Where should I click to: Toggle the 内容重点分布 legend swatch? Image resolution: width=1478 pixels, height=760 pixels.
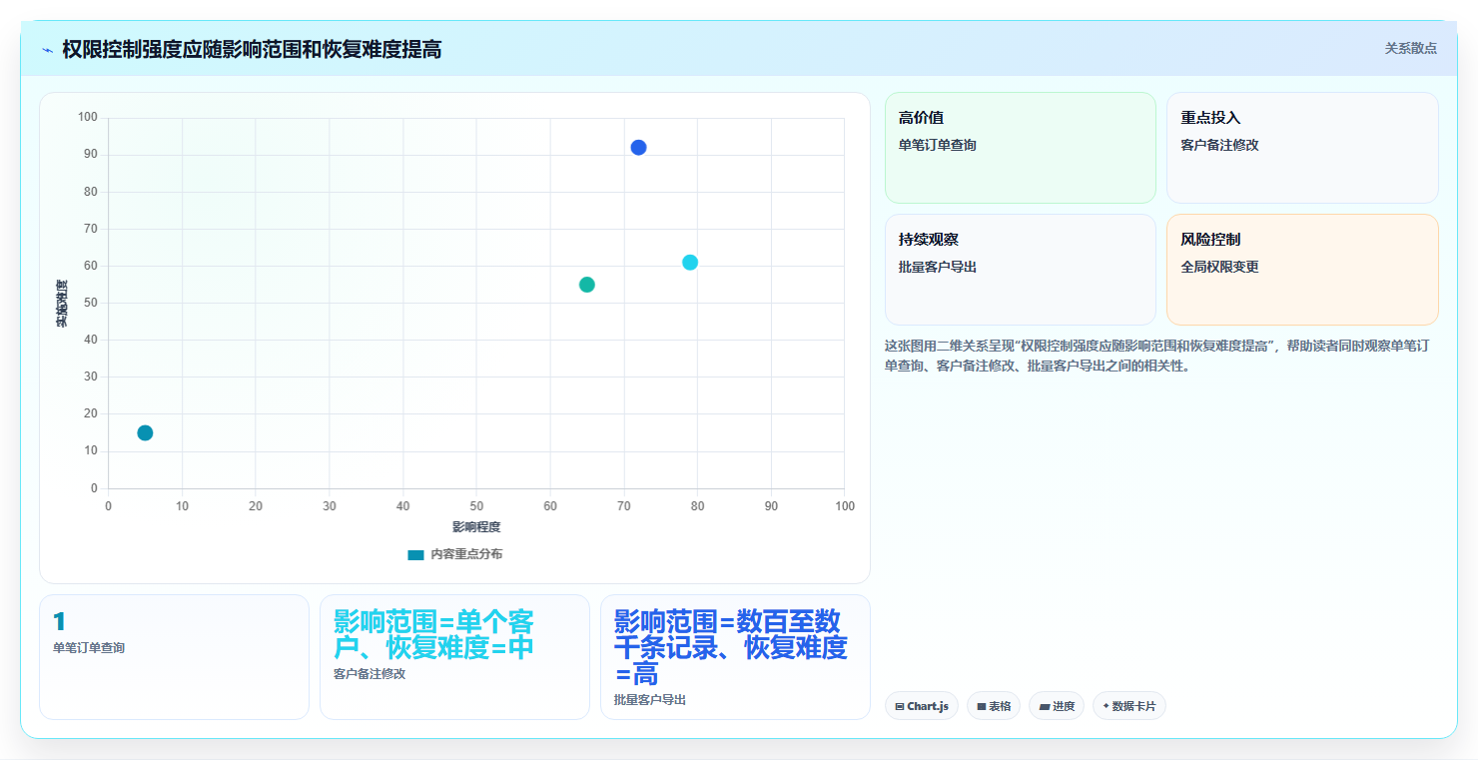(415, 554)
